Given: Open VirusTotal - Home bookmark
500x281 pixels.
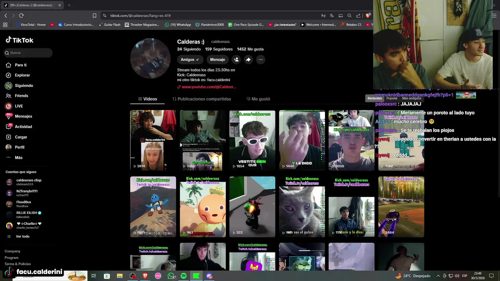Looking at the screenshot, I should (30, 25).
